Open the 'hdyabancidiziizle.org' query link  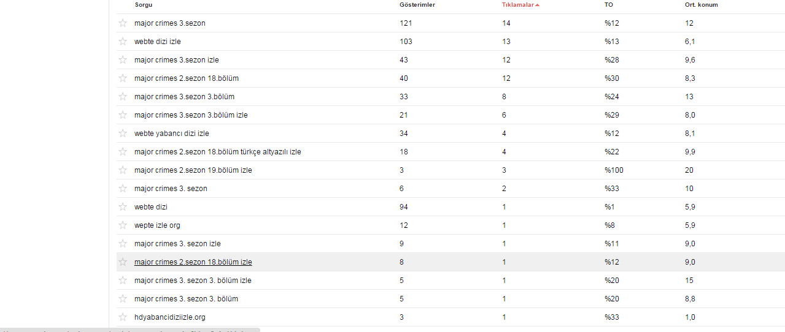170,317
